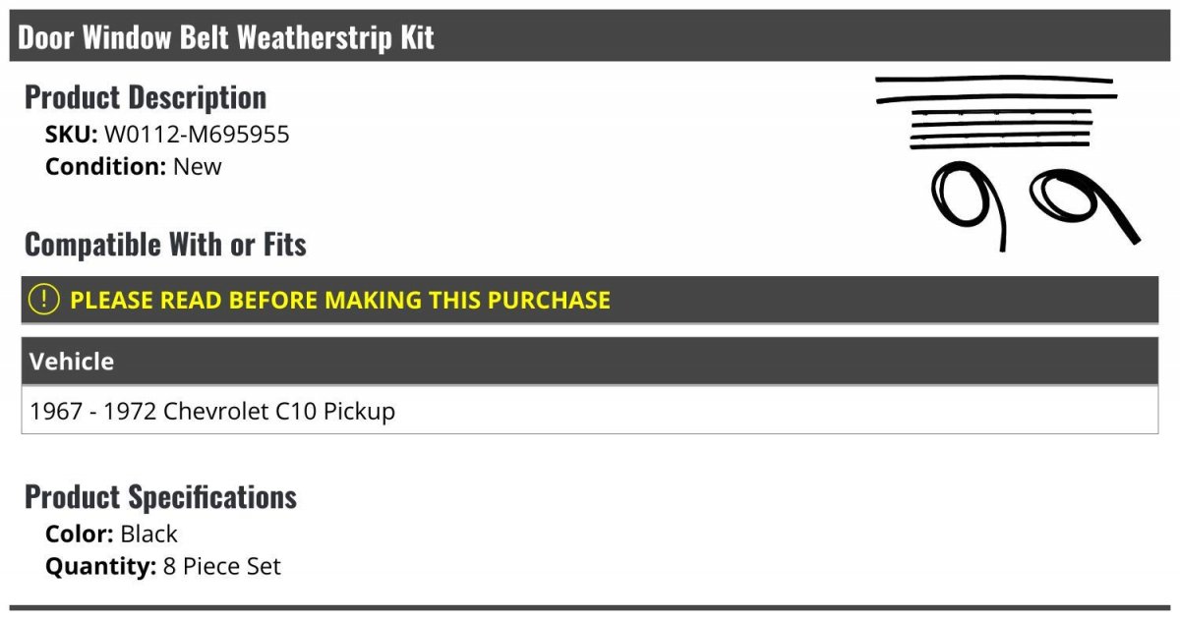Click the PLEASE READ BEFORE MAKING THIS PURCHASE banner
This screenshot has height=620, width=1180.
[590, 300]
